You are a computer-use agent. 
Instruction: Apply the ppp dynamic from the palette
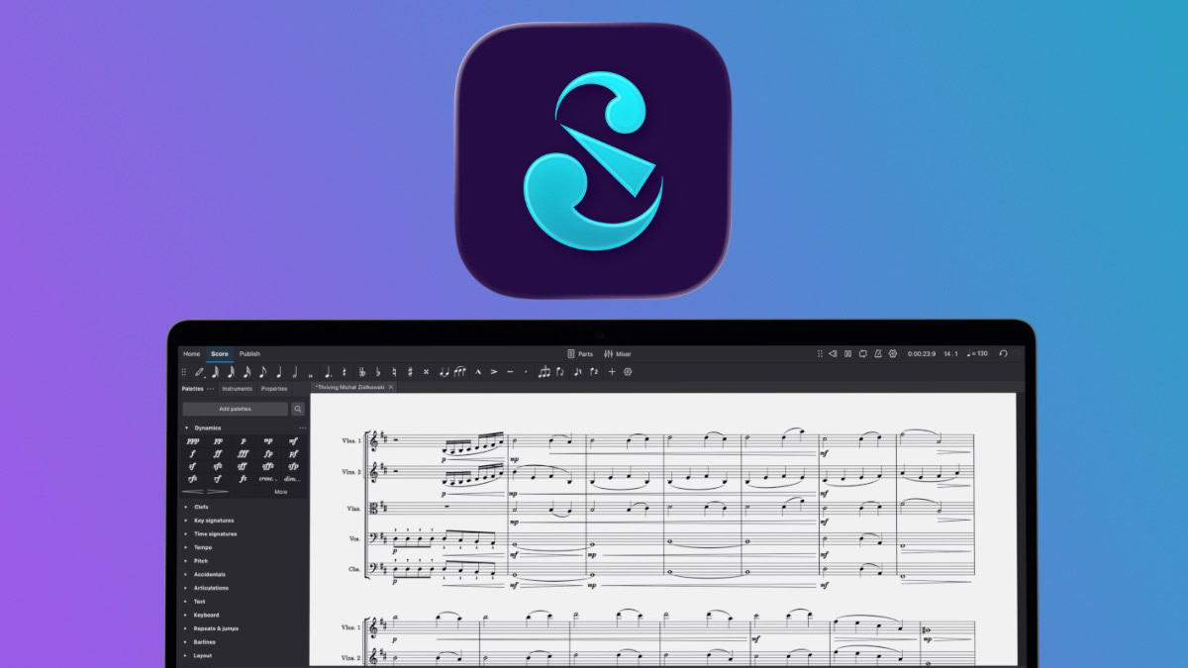(193, 440)
